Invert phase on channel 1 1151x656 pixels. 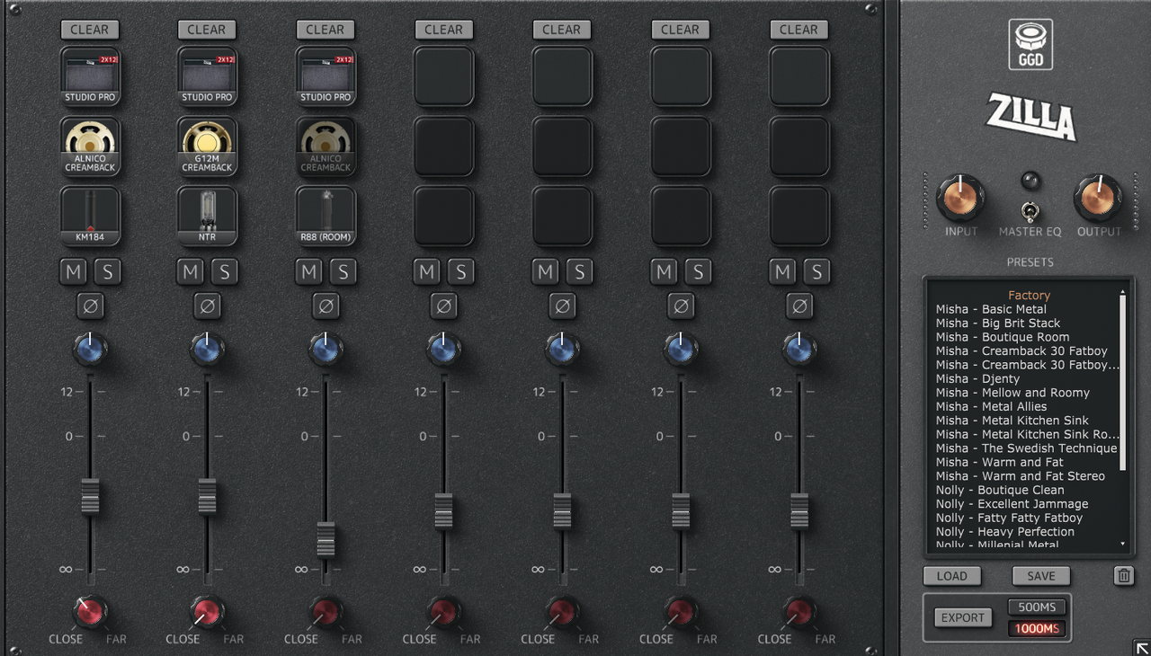tap(90, 306)
